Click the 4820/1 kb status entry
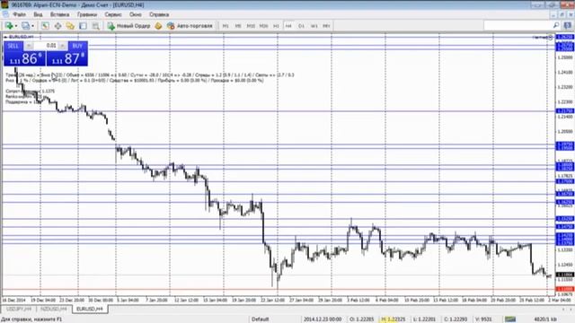Screen dimensions: 575x323 coord(545,319)
